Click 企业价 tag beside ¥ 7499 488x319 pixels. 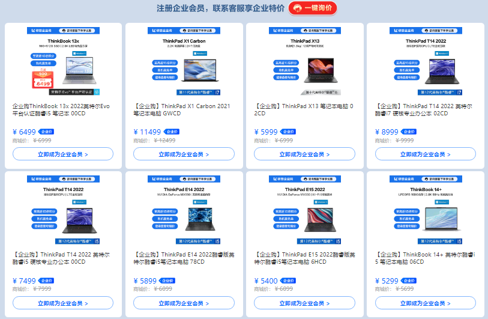pos(46,281)
